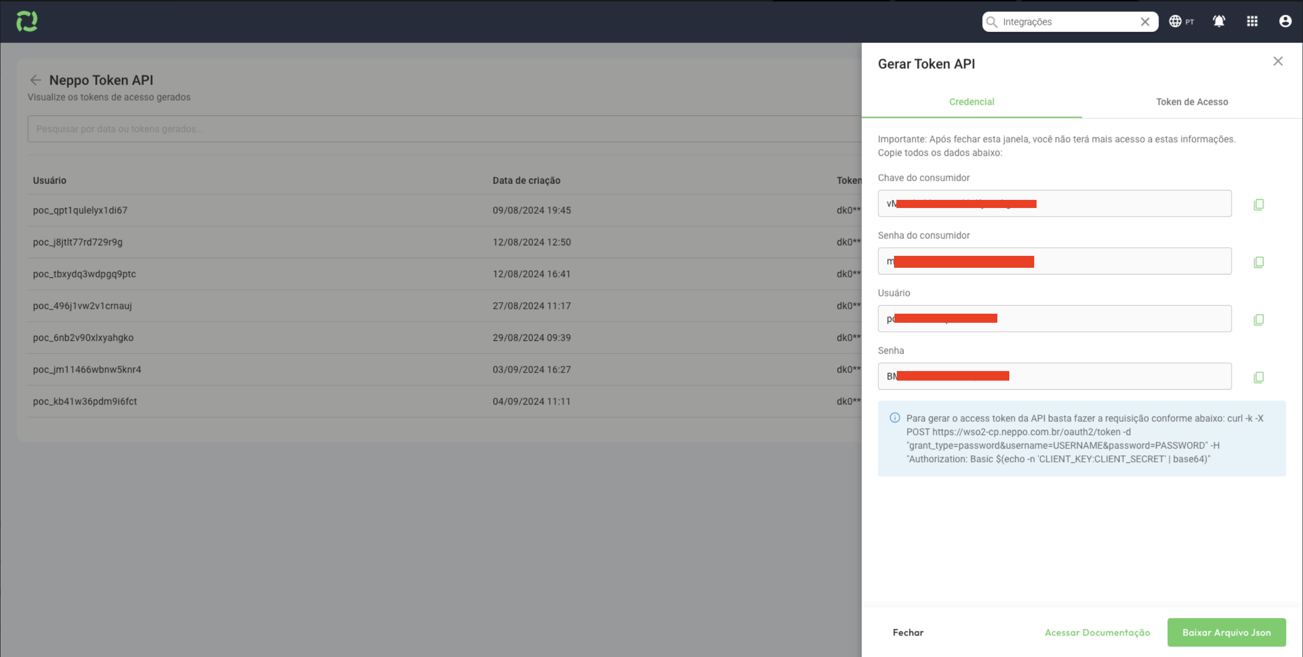Screen dimensions: 1303x657
Task: Click the Usuário column header
Action: (50, 181)
